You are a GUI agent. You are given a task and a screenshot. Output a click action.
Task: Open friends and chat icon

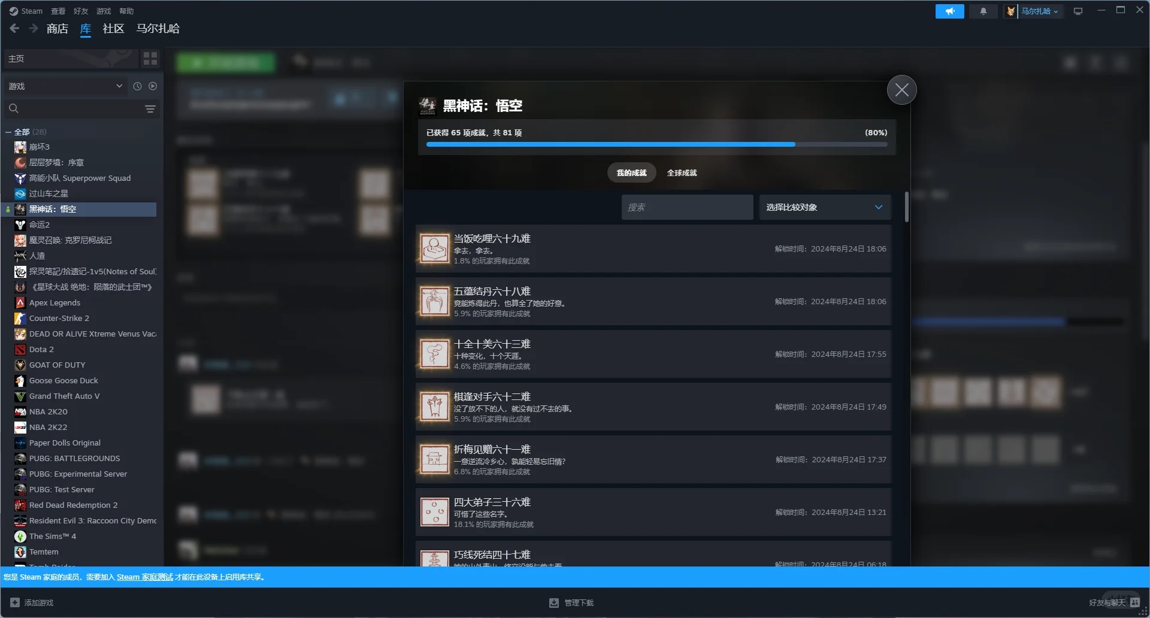pyautogui.click(x=1135, y=602)
